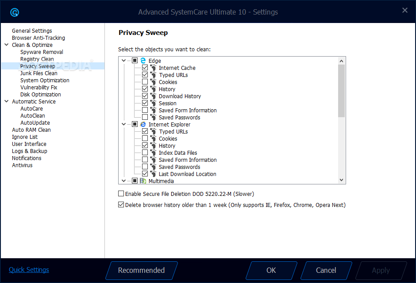Collapse the Automatic Service section
This screenshot has width=416, height=283.
(x=7, y=101)
